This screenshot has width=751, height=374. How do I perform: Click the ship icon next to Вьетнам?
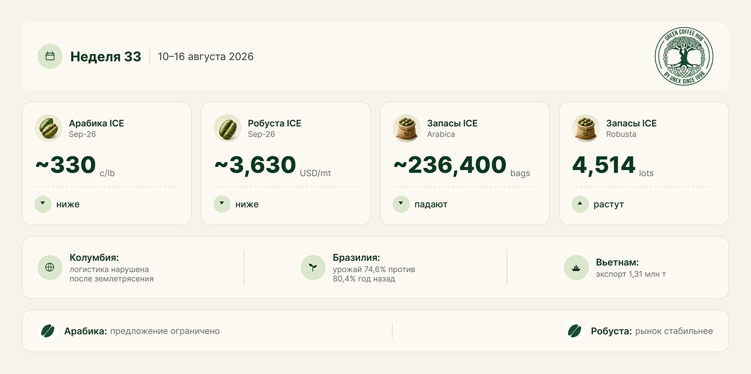[576, 267]
